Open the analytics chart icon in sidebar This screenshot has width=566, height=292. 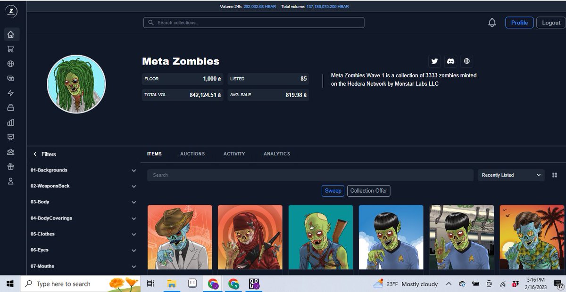11,122
